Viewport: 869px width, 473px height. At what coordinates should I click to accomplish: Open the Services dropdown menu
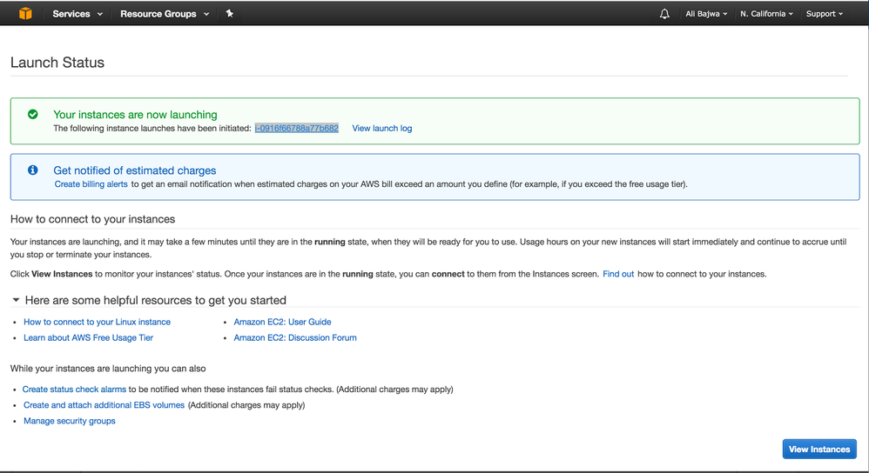pos(77,14)
